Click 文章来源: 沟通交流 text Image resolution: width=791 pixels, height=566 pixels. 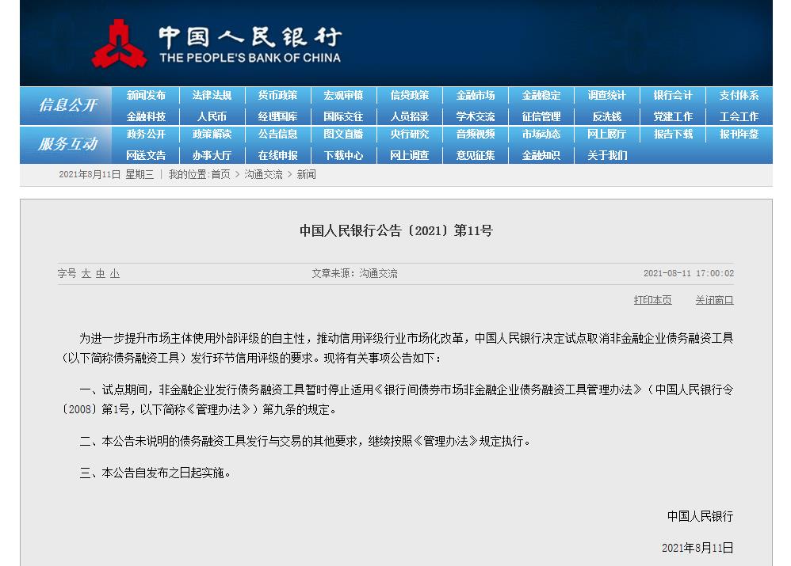354,273
